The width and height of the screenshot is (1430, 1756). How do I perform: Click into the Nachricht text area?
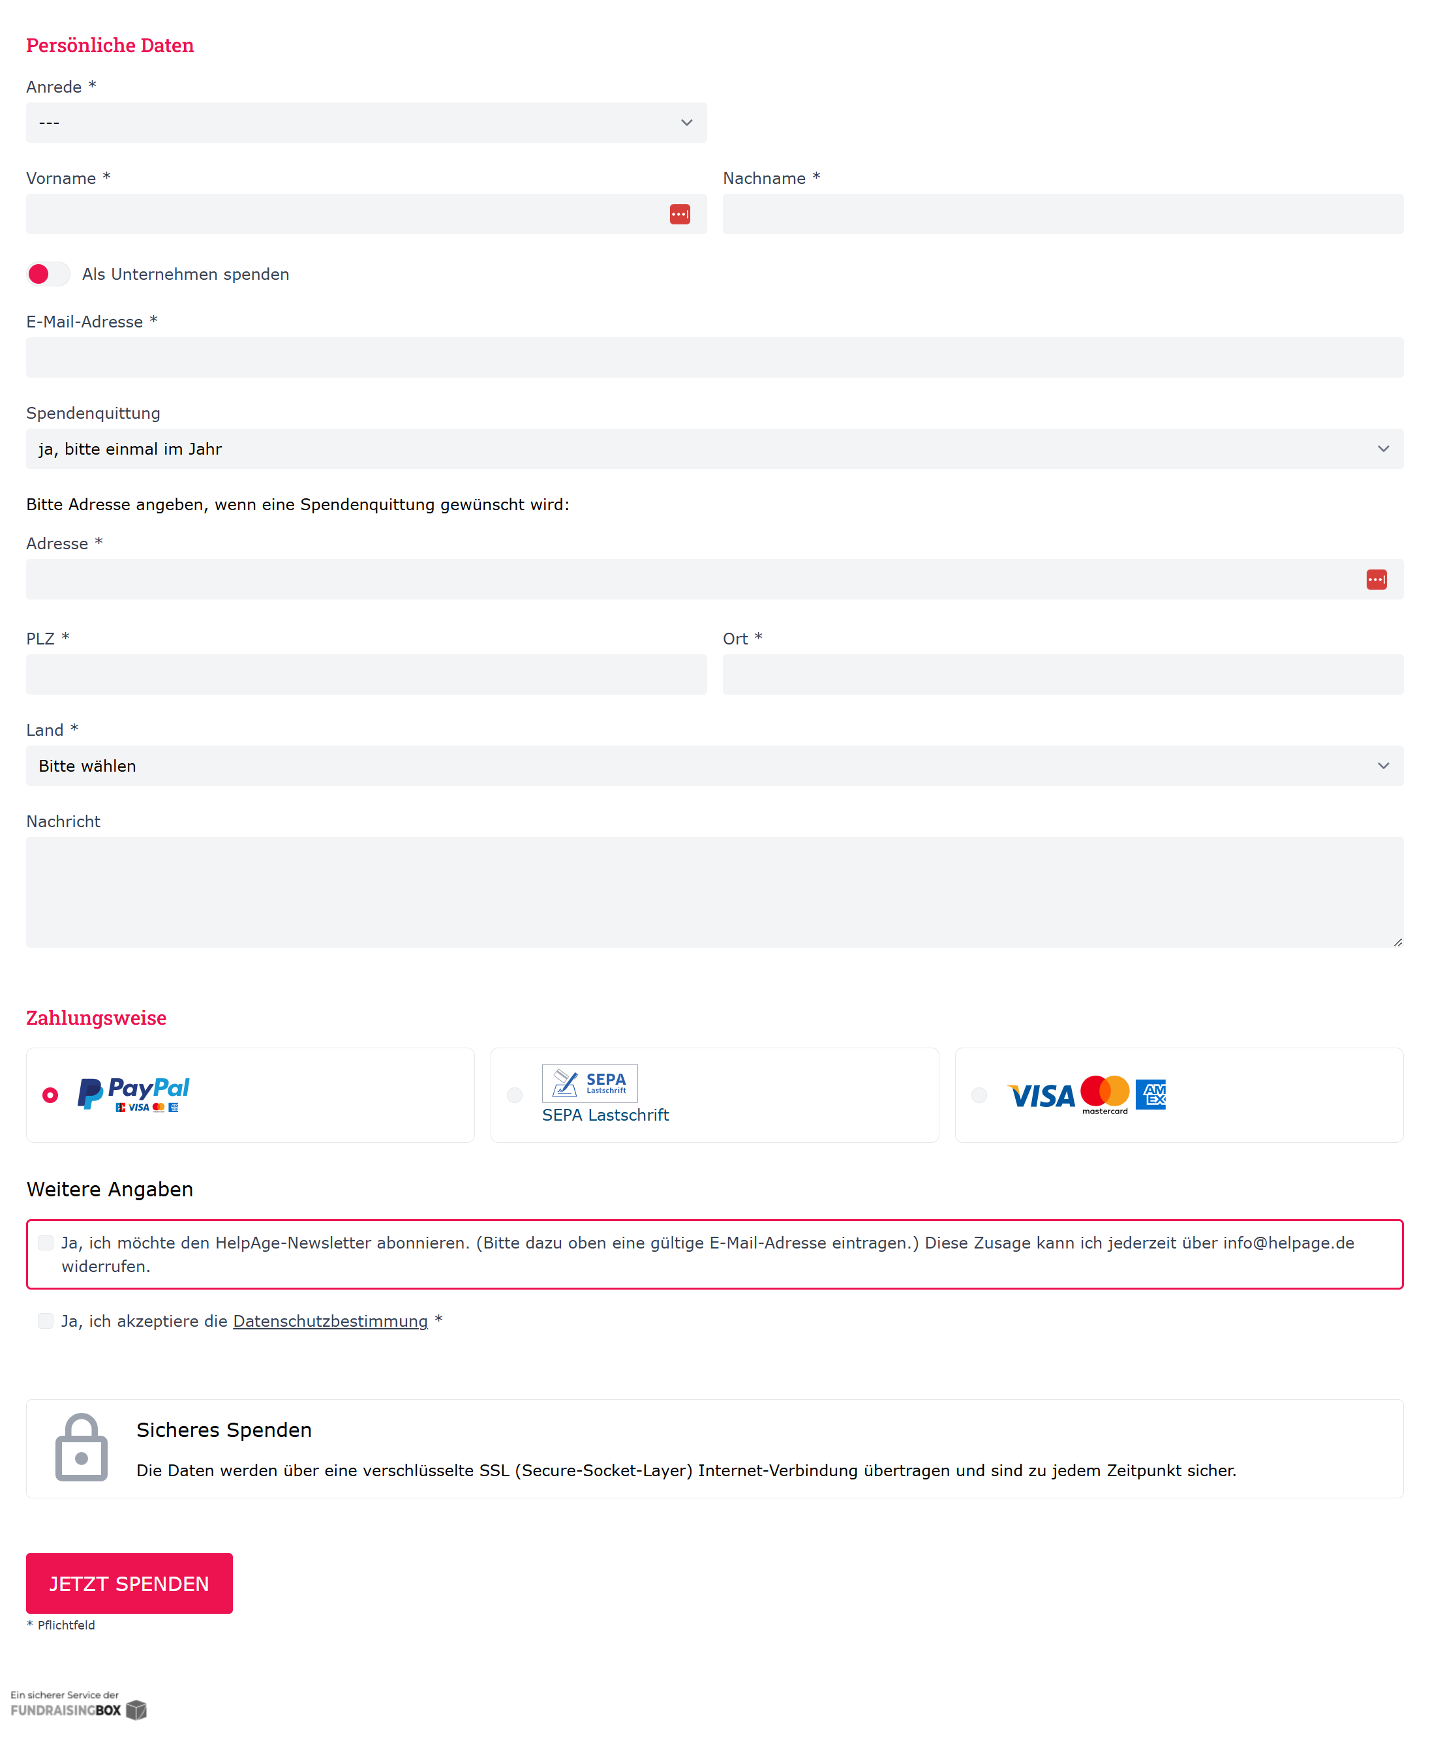[x=715, y=893]
